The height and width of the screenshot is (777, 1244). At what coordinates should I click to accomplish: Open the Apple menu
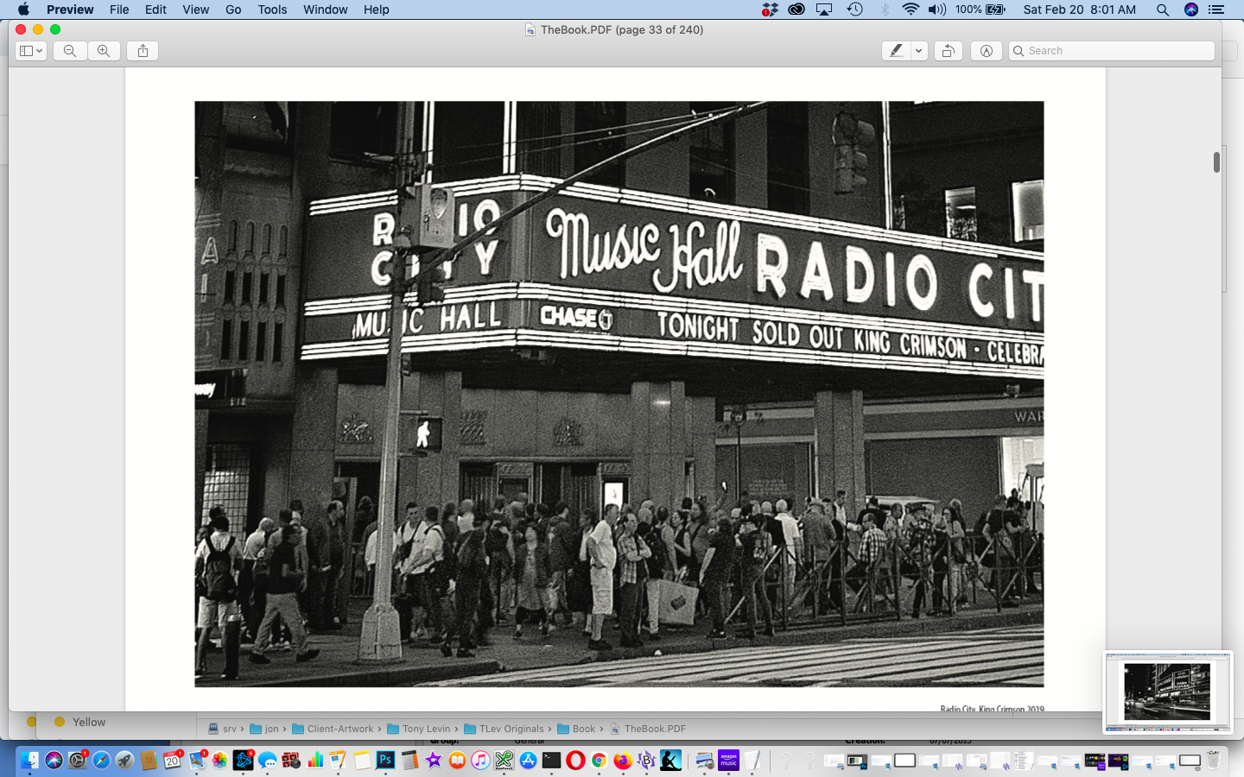[x=23, y=9]
